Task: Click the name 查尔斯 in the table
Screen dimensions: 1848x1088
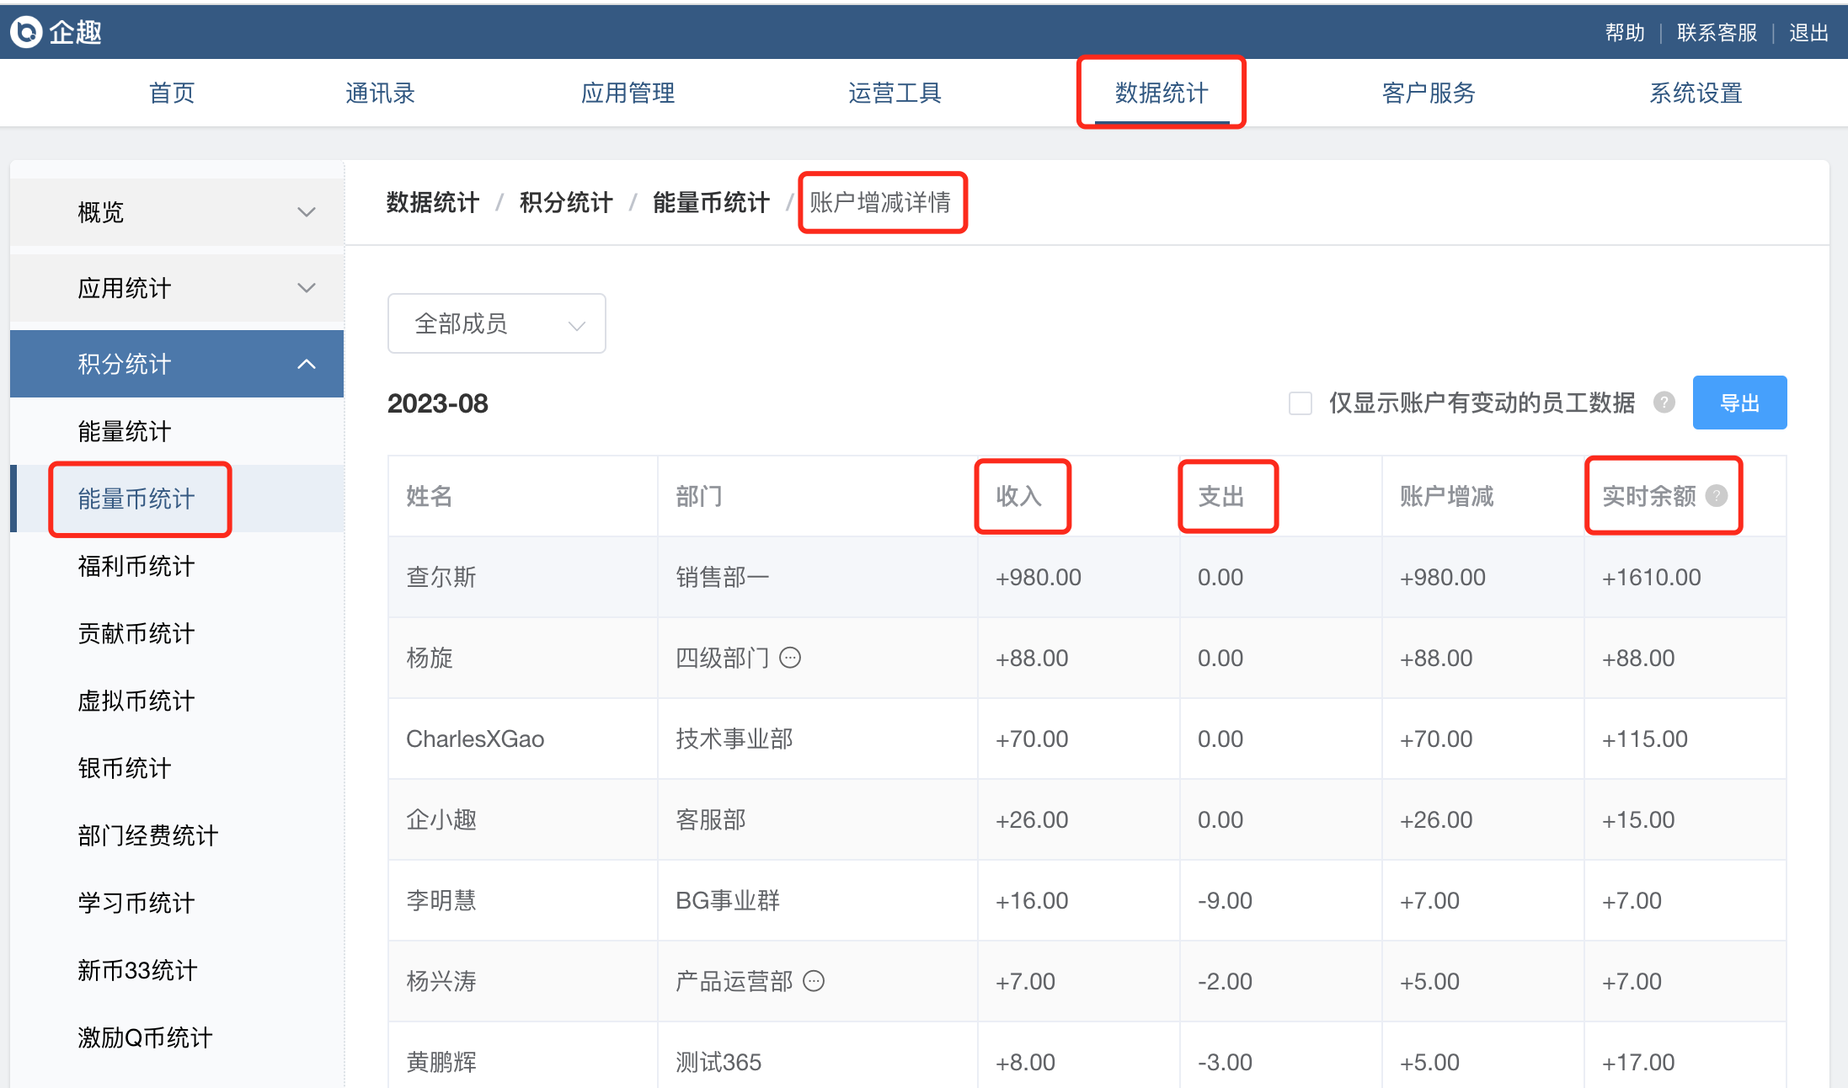Action: 441,577
